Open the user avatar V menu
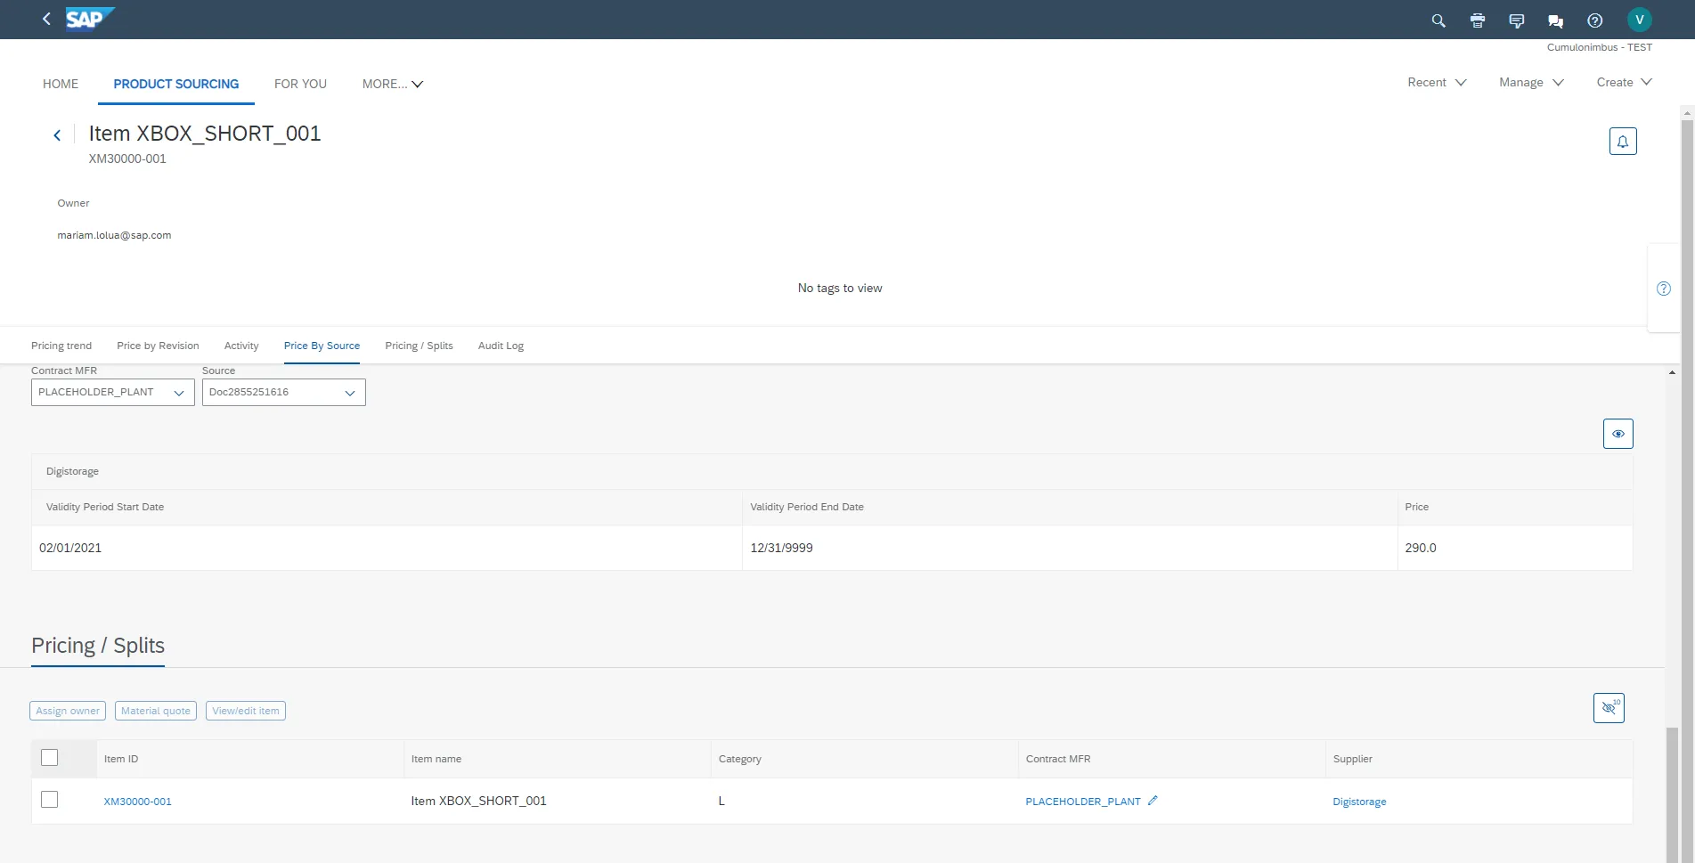 click(x=1639, y=20)
